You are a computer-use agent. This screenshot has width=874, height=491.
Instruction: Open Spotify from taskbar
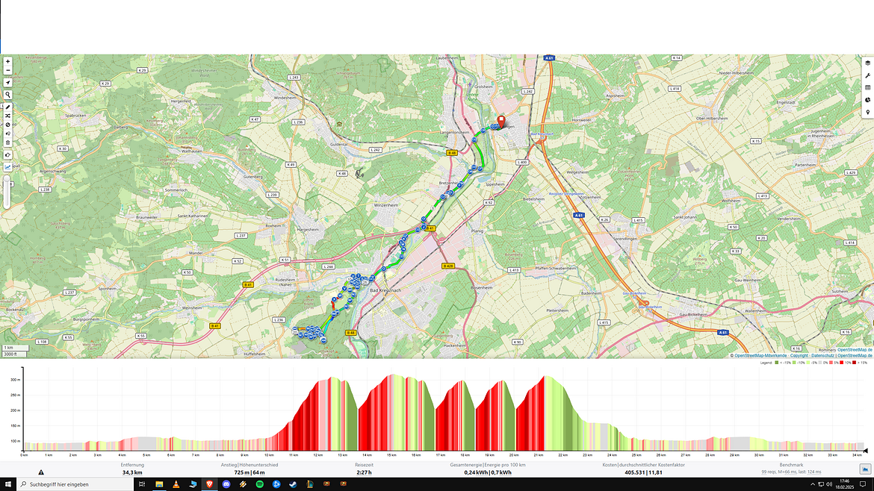click(260, 484)
